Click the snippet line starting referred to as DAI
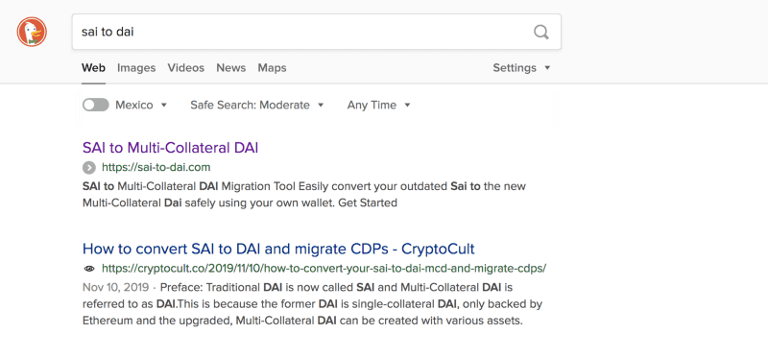This screenshot has width=768, height=358. [312, 304]
